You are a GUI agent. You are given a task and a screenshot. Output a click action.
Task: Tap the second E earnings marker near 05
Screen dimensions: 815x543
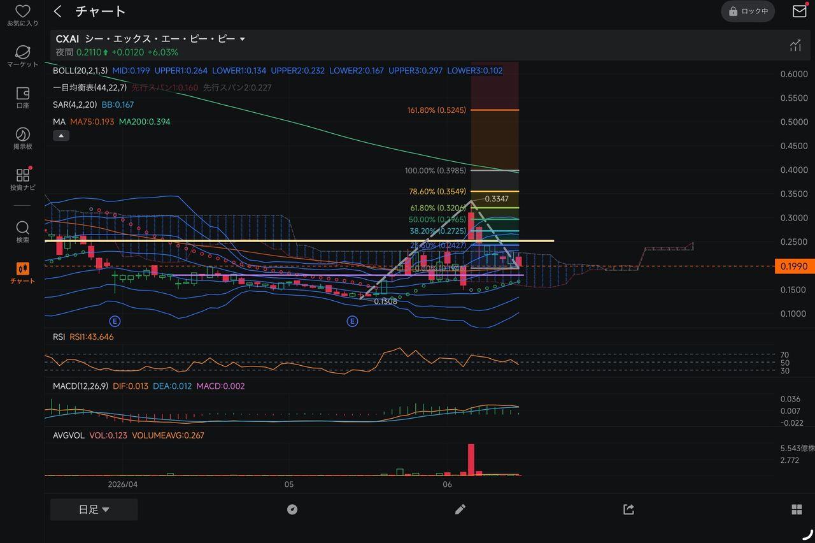pyautogui.click(x=352, y=321)
